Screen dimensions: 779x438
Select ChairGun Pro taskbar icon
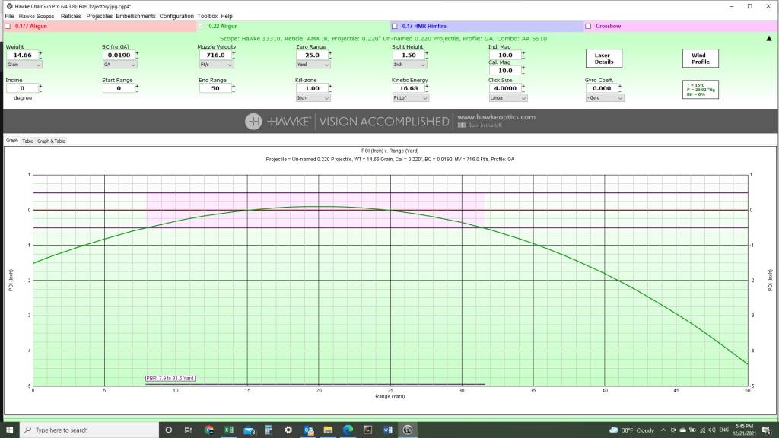click(x=408, y=430)
